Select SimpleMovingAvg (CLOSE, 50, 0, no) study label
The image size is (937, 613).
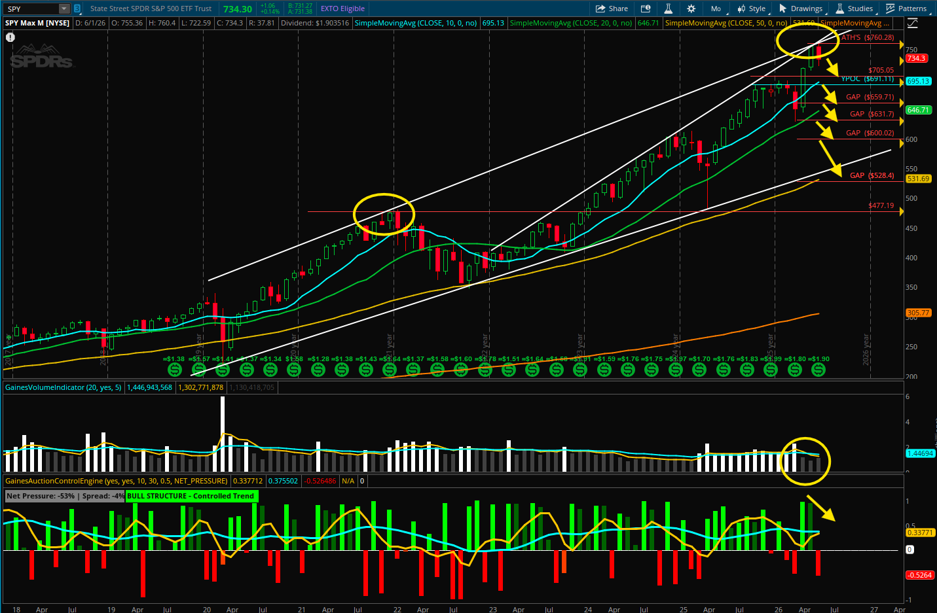(x=726, y=23)
